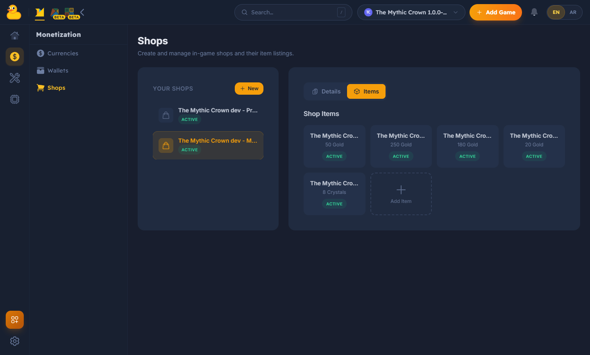Open the 180 Gold shop item
Screen dimensions: 590x355
[x=467, y=146]
